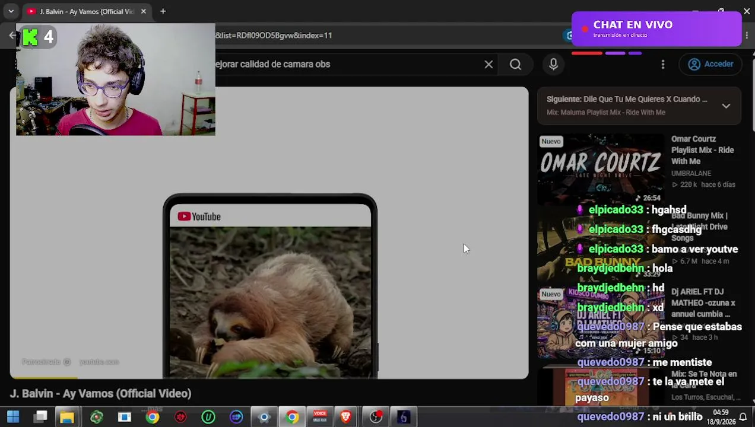Image resolution: width=755 pixels, height=427 pixels.
Task: Click the YouTube search field text
Action: (273, 64)
